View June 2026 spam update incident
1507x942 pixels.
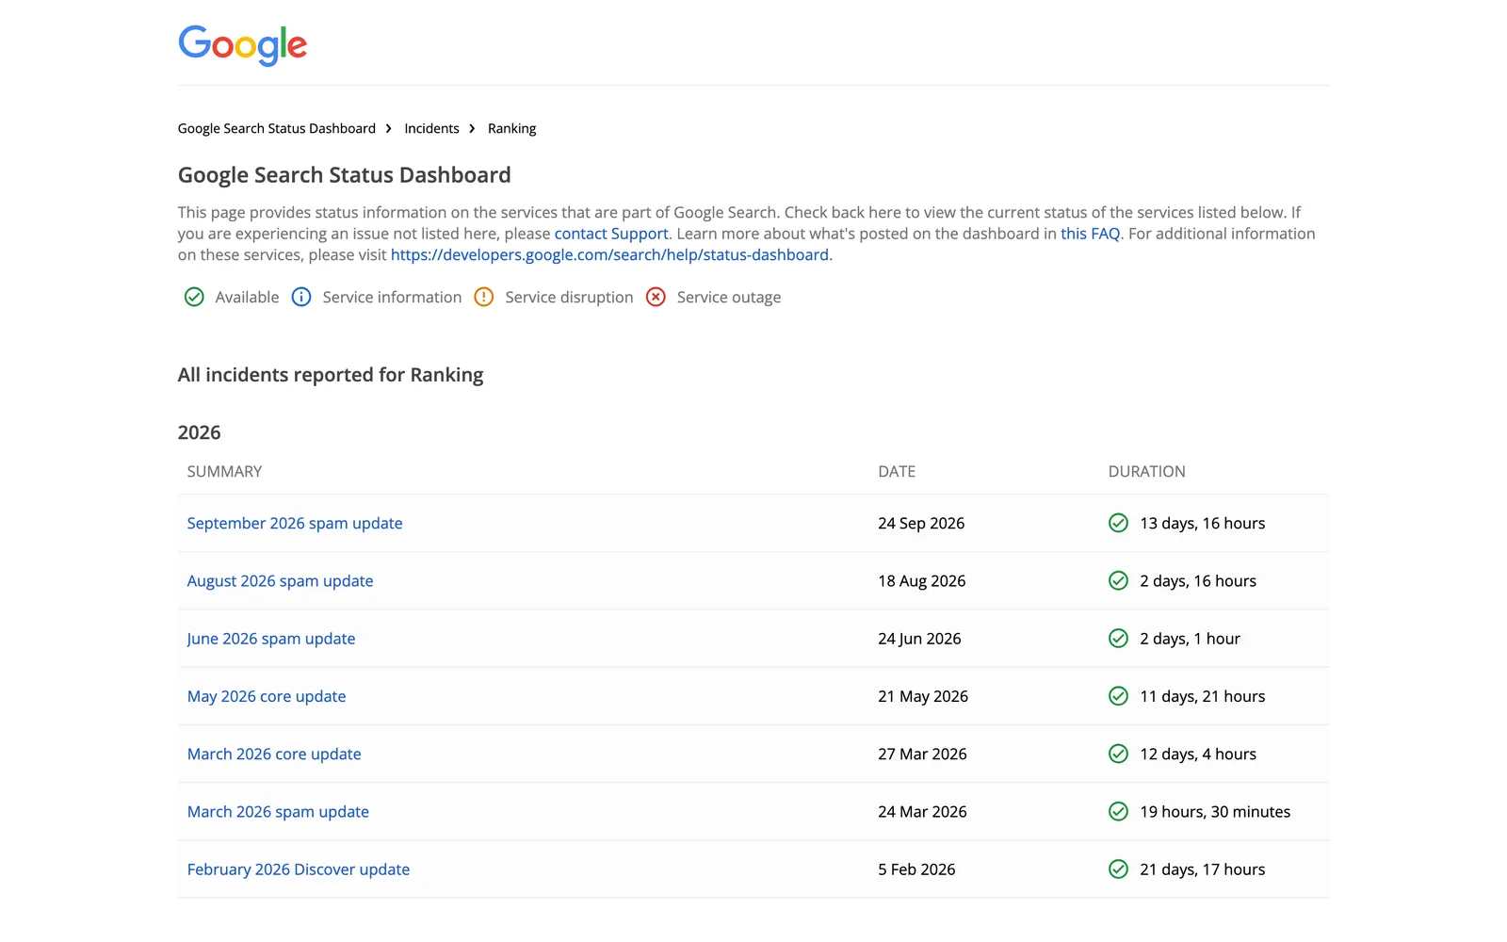(271, 639)
